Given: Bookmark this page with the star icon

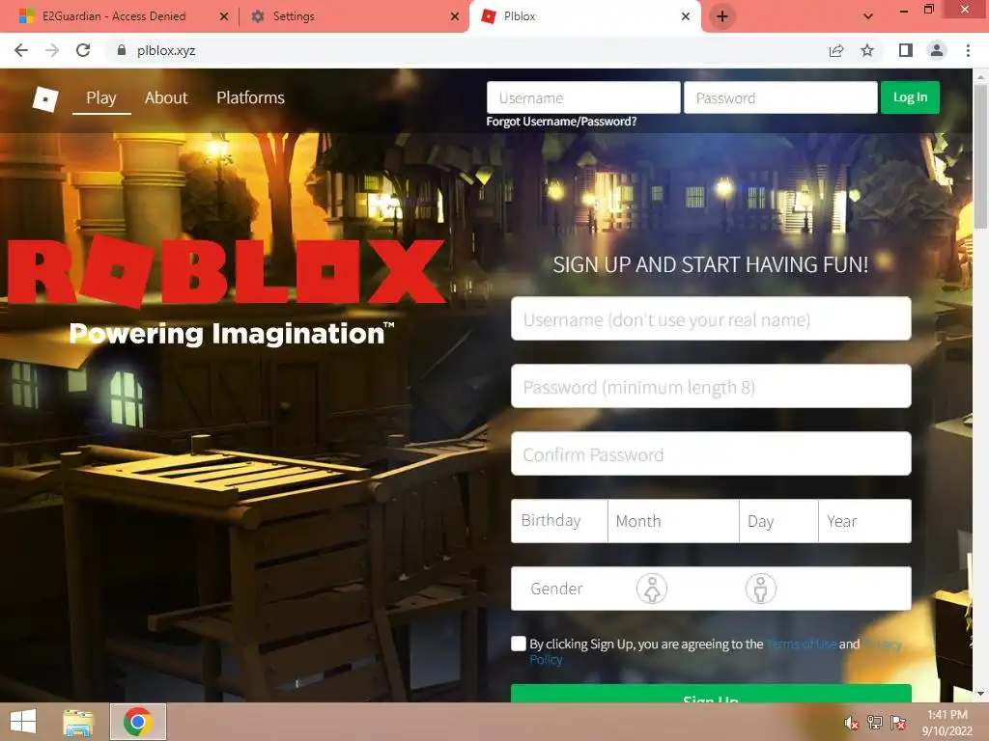Looking at the screenshot, I should click(867, 50).
